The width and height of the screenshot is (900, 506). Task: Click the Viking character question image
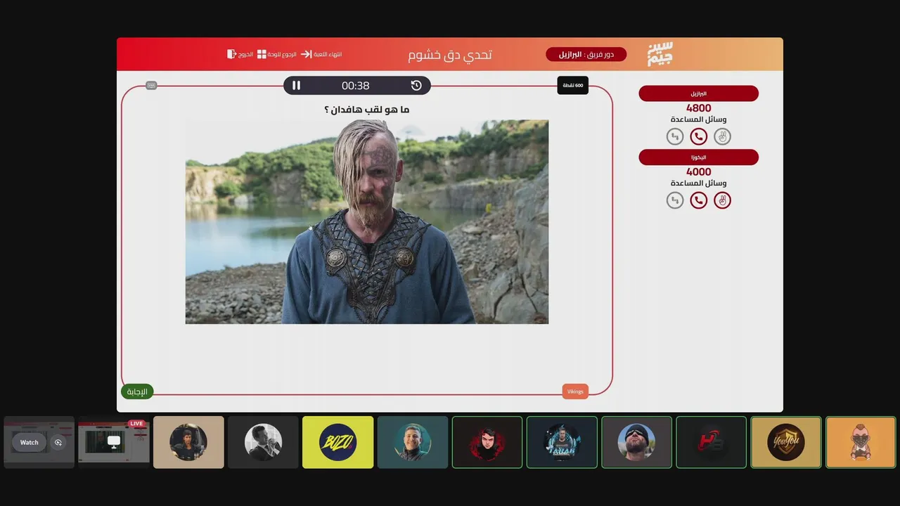[x=367, y=221]
